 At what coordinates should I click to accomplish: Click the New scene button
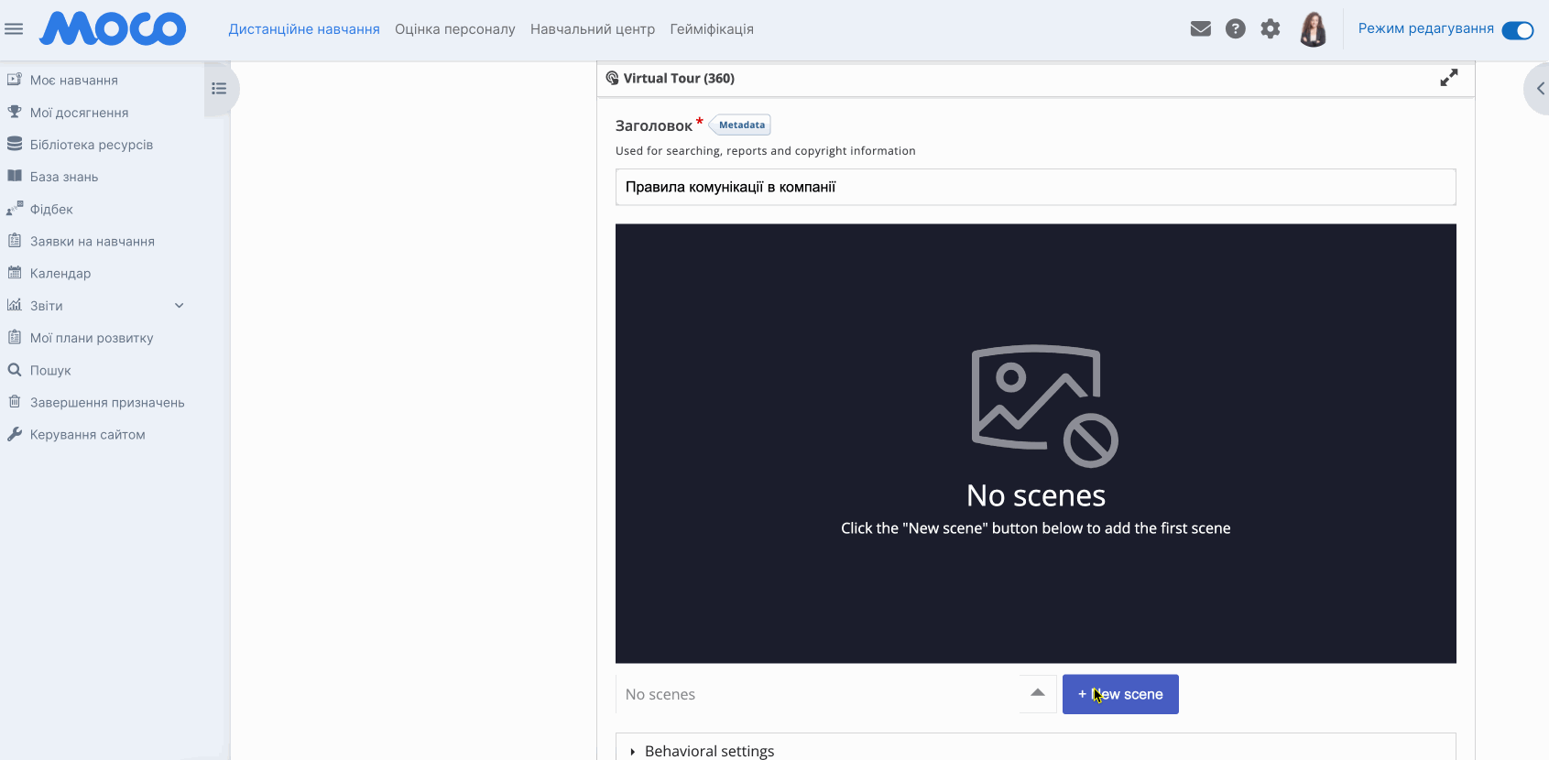(x=1120, y=695)
